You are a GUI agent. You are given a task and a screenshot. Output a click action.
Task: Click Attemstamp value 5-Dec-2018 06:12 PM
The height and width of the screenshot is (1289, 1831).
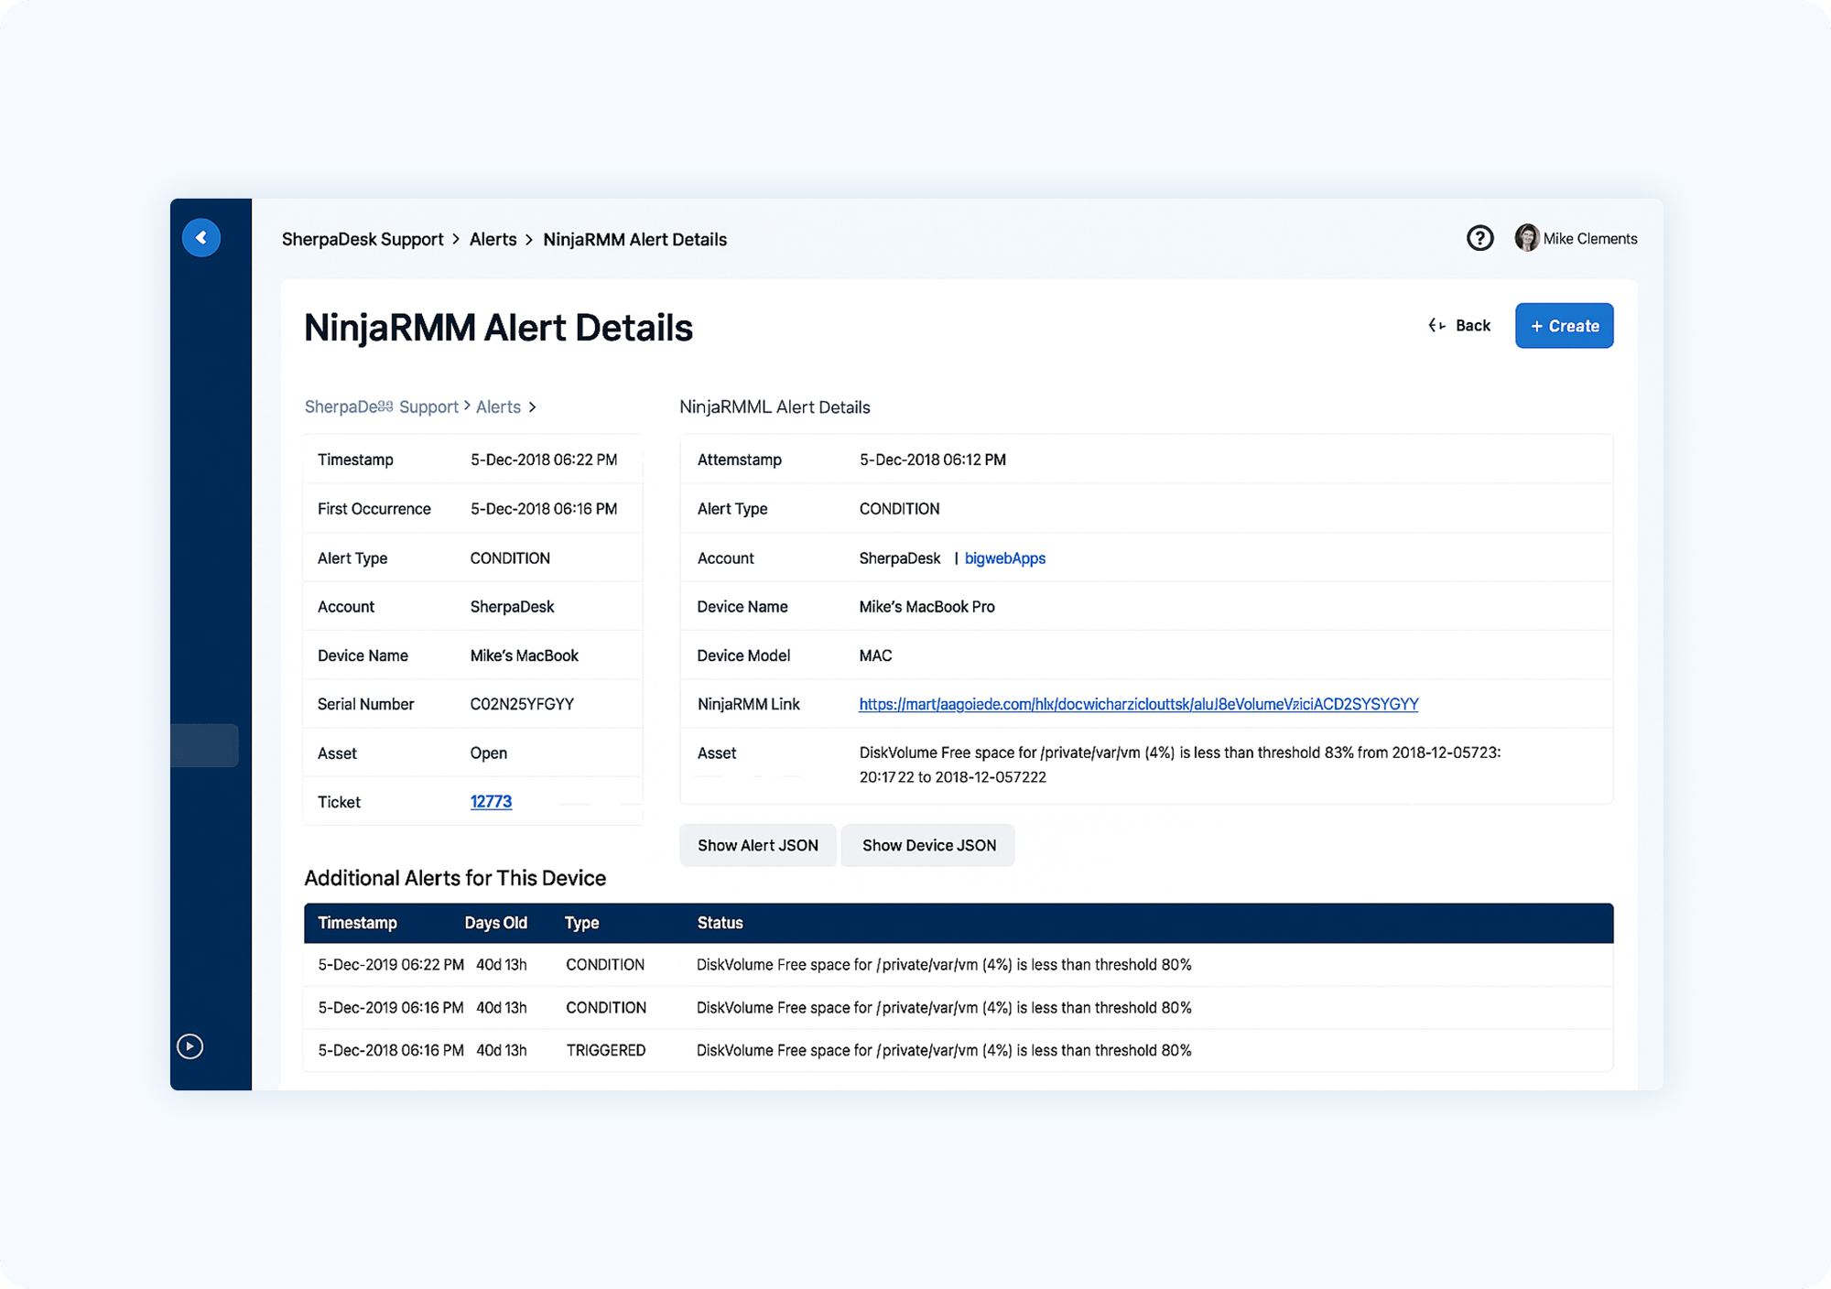pyautogui.click(x=932, y=460)
